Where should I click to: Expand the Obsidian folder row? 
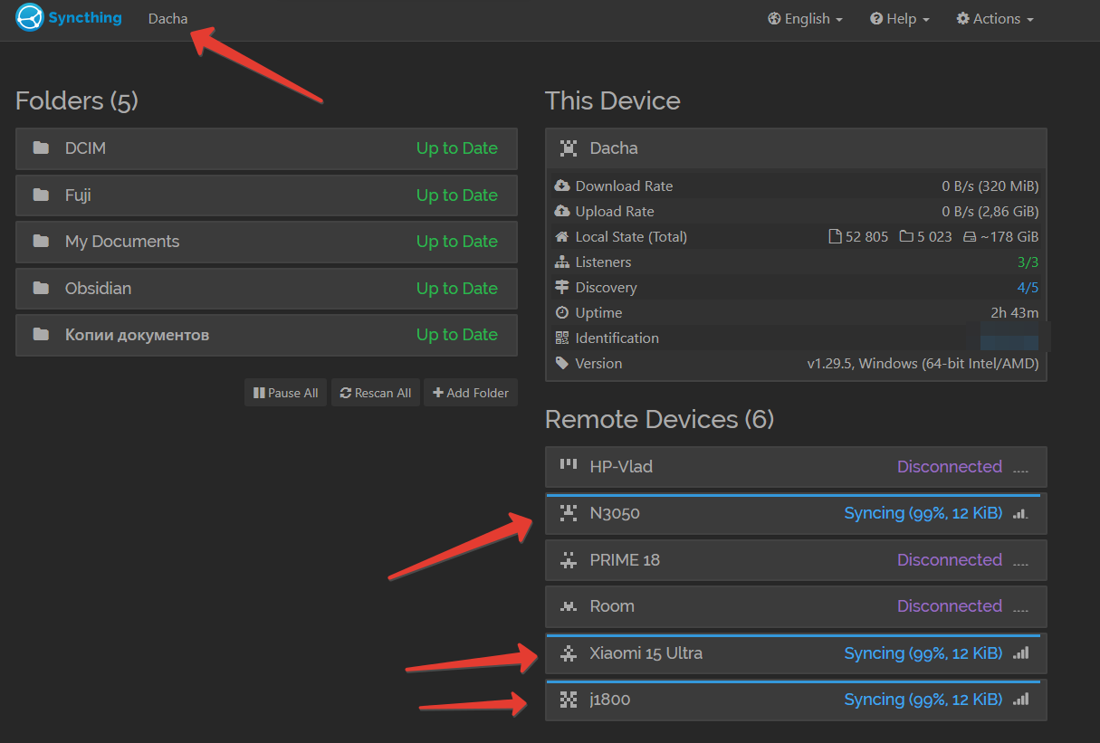coord(266,288)
